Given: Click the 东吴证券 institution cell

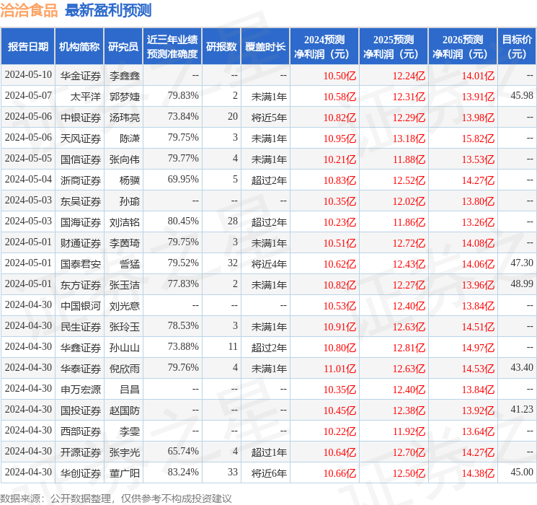Looking at the screenshot, I should [x=81, y=201].
